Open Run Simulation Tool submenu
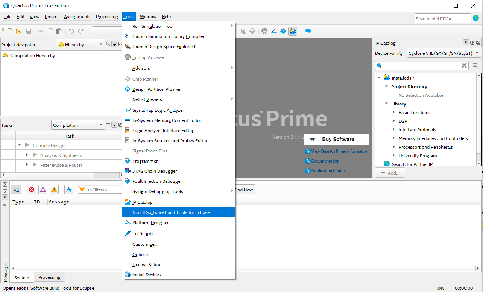The width and height of the screenshot is (483, 292). [179, 26]
